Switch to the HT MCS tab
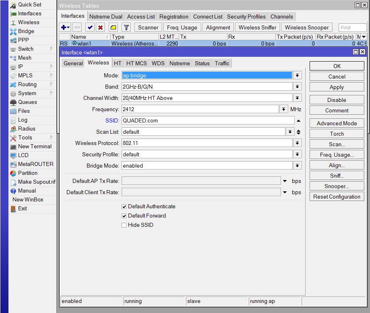This screenshot has height=313, width=370. [136, 63]
